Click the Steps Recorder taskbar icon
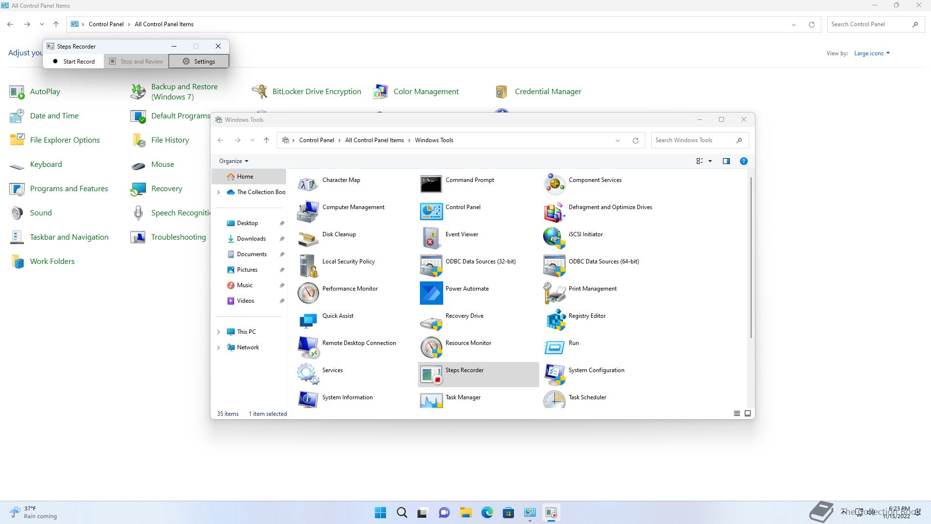 point(551,512)
